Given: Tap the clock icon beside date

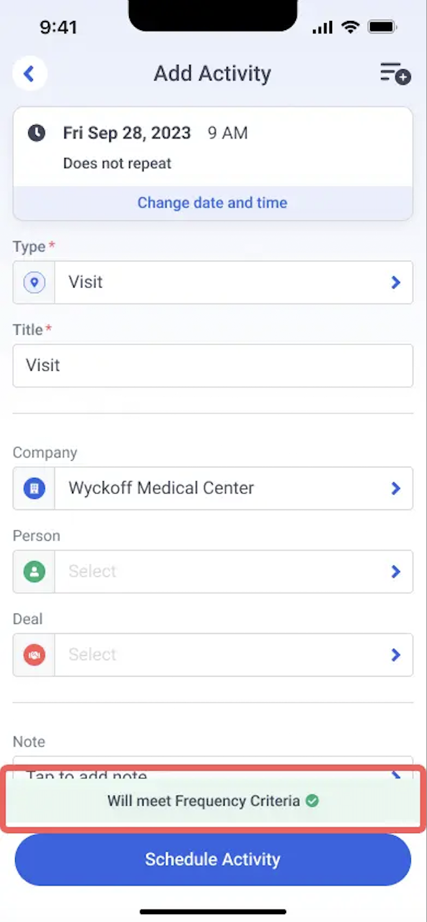Looking at the screenshot, I should pos(37,134).
